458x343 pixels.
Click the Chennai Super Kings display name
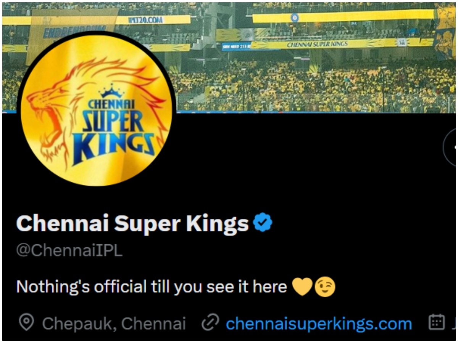(x=132, y=224)
